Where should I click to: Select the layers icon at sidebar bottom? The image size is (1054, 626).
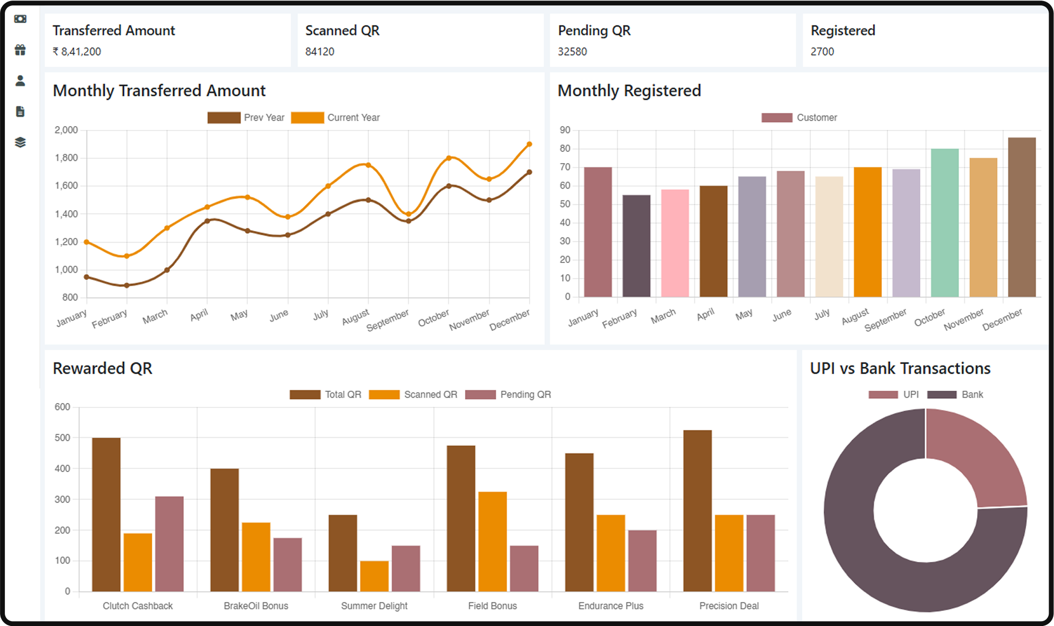20,142
